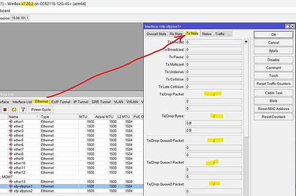Click the ether6 interface icon
The image size is (296, 196).
pos(11,145)
